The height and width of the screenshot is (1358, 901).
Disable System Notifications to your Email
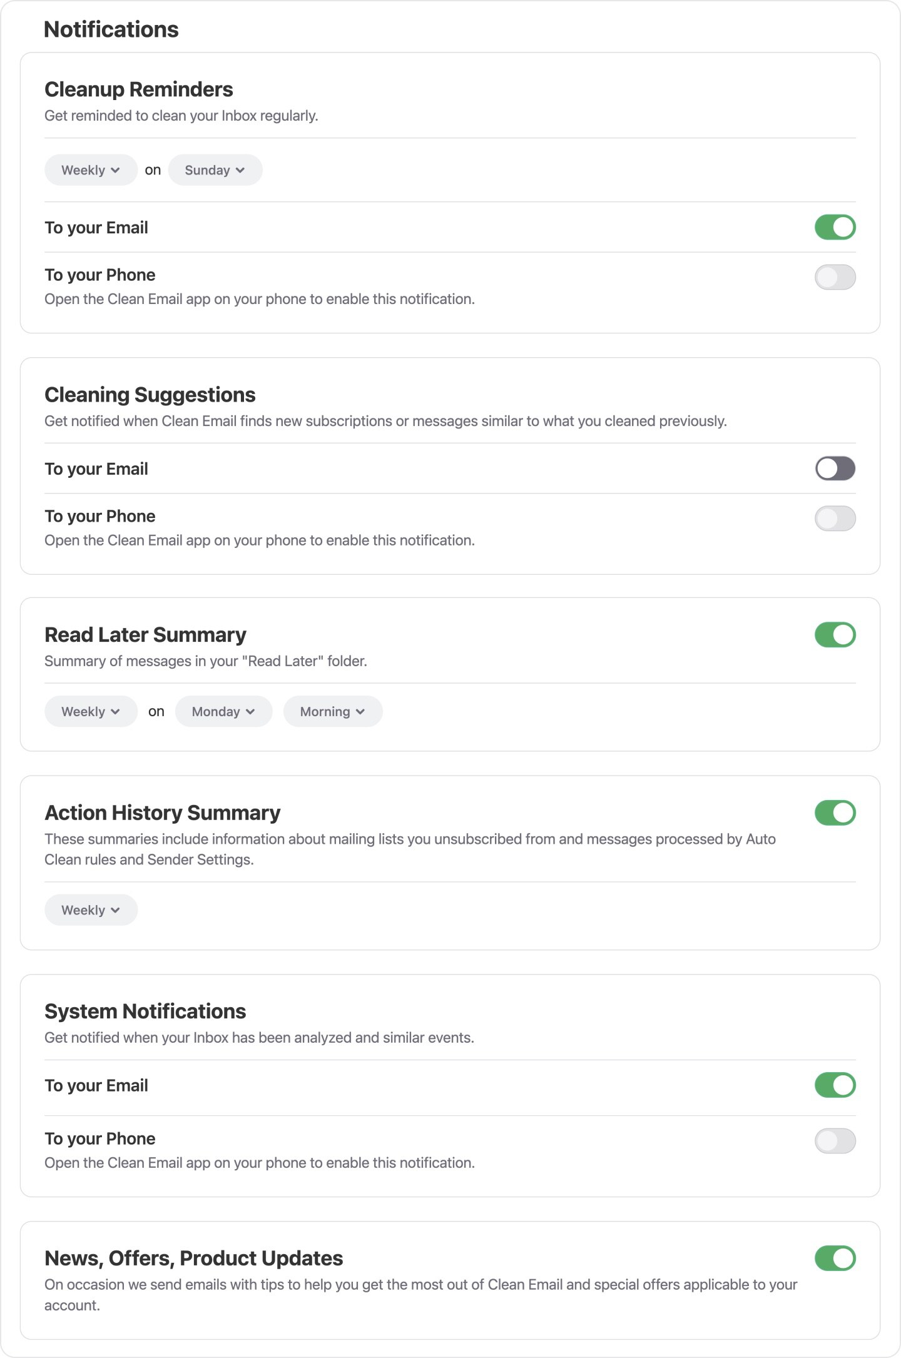(x=835, y=1085)
